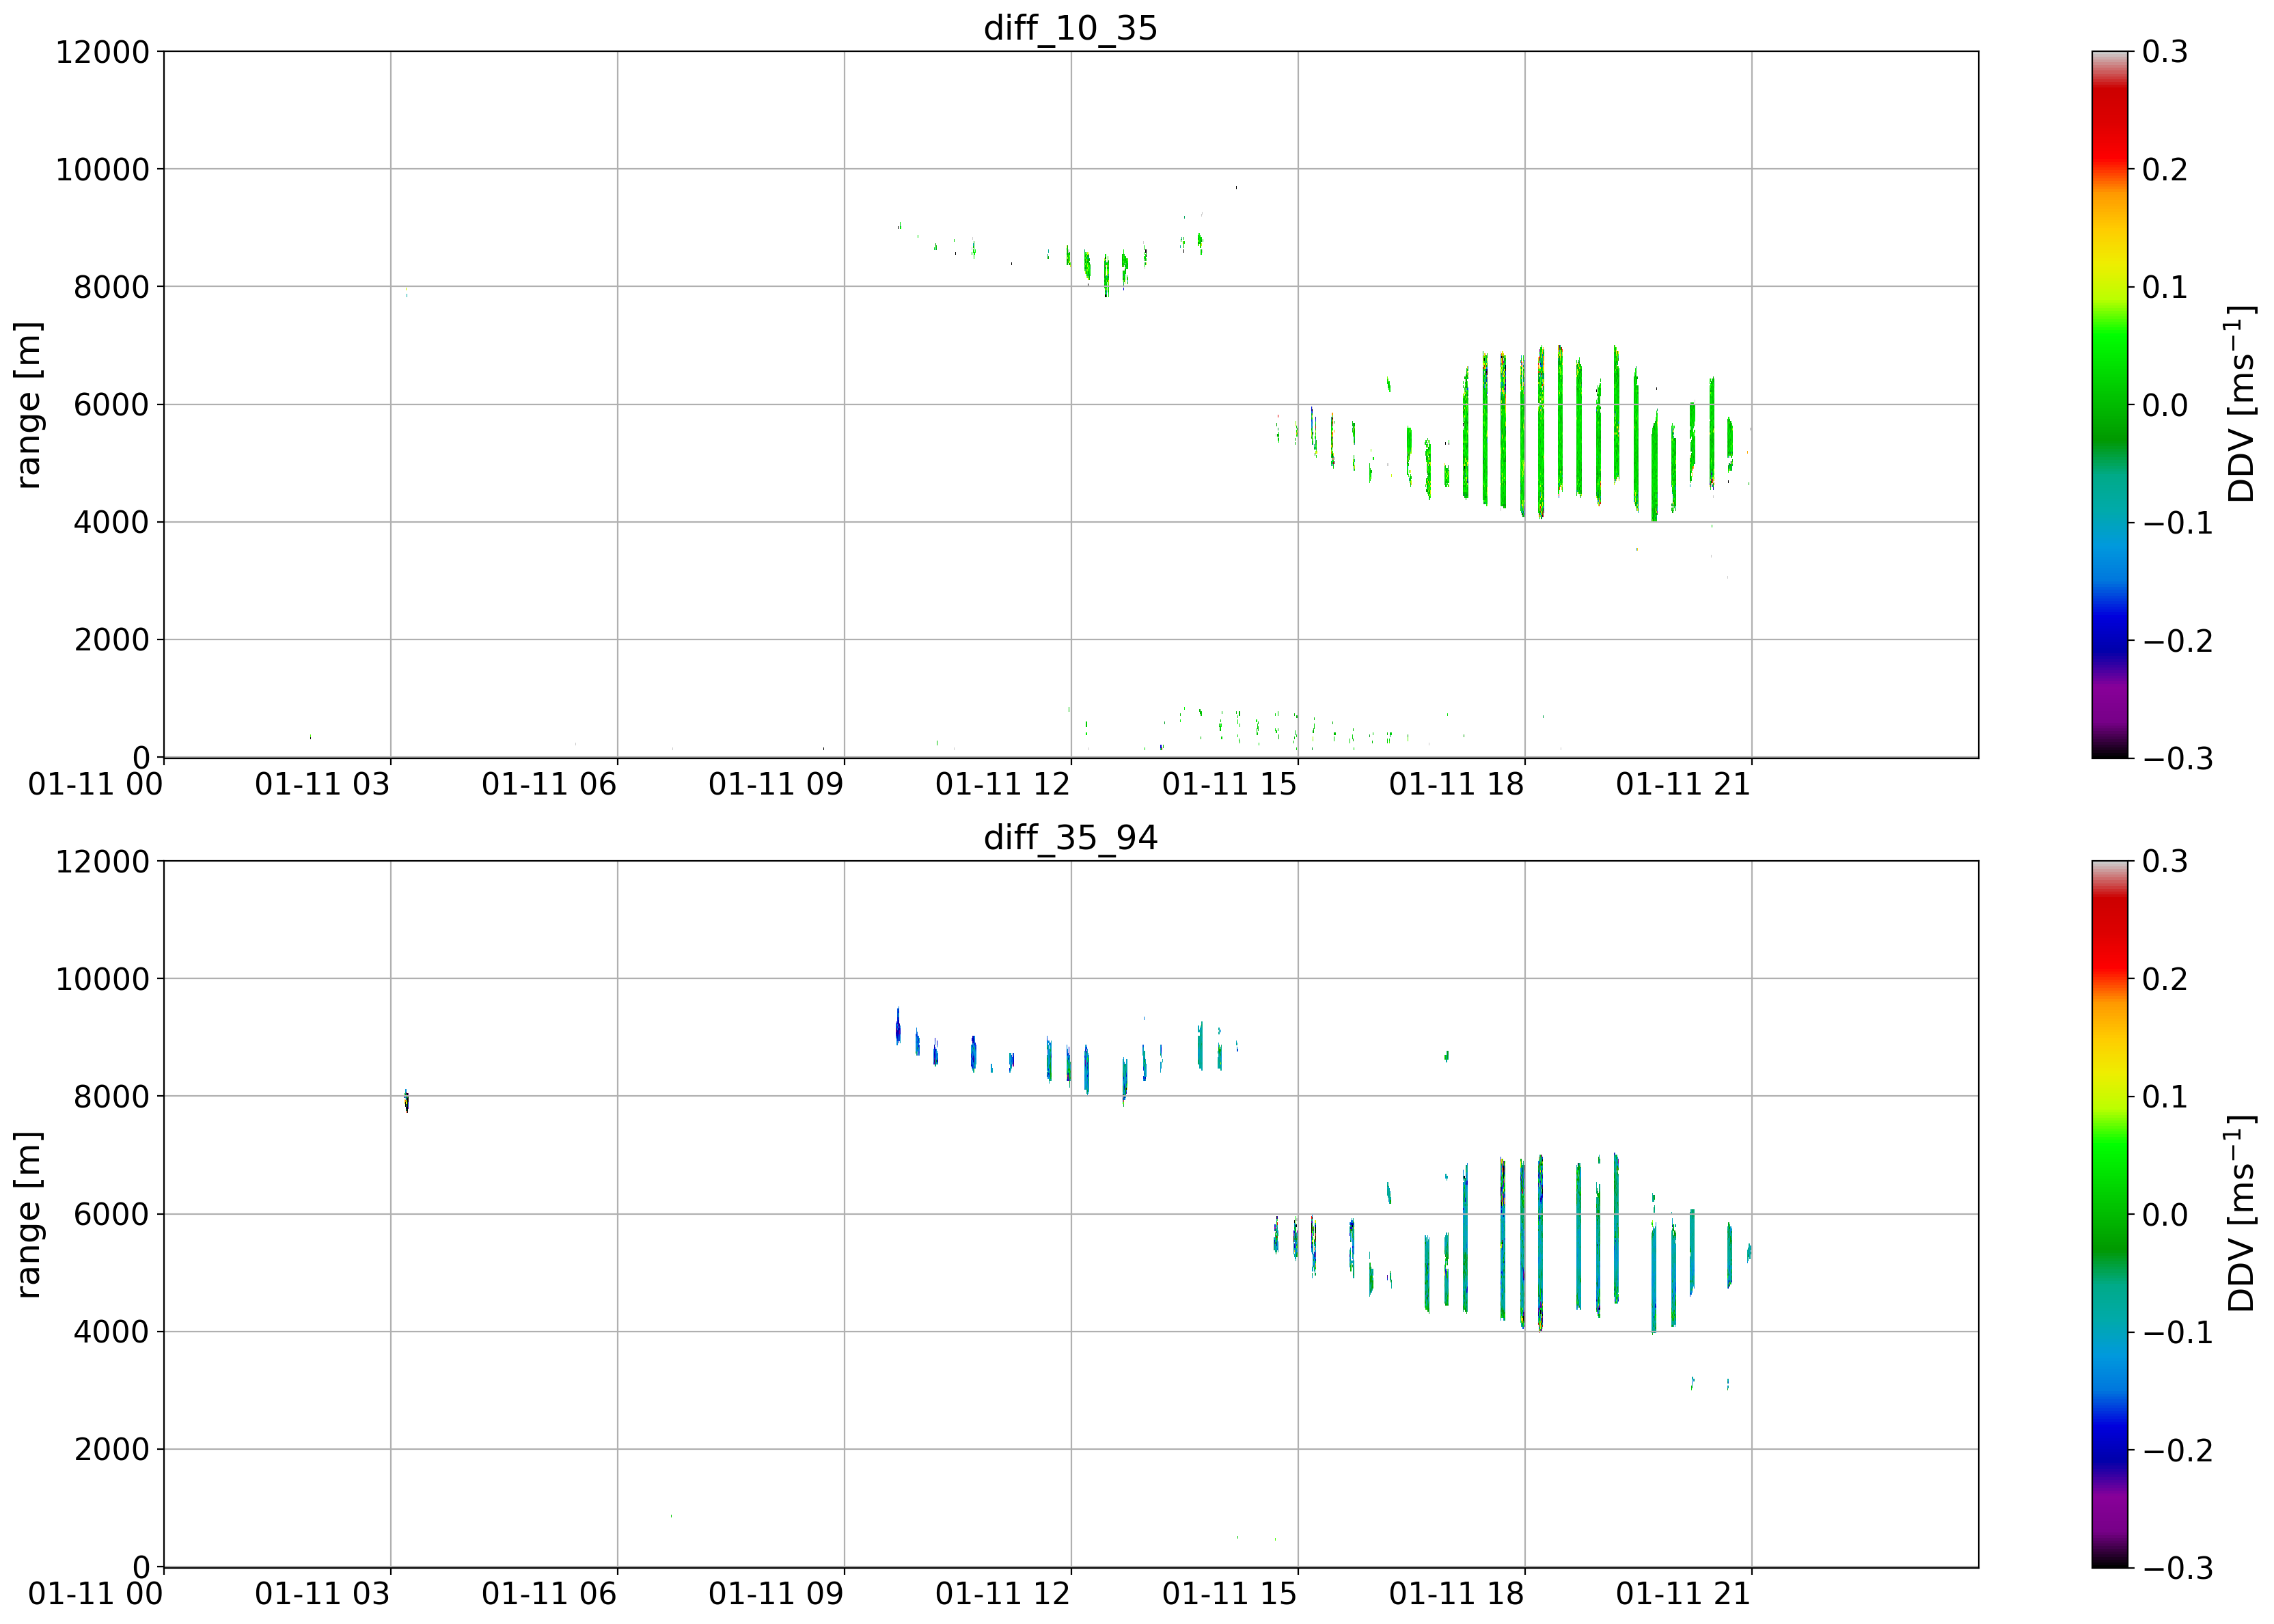
Task: Click the diff_35_94 plot title
Action: pyautogui.click(x=1070, y=837)
